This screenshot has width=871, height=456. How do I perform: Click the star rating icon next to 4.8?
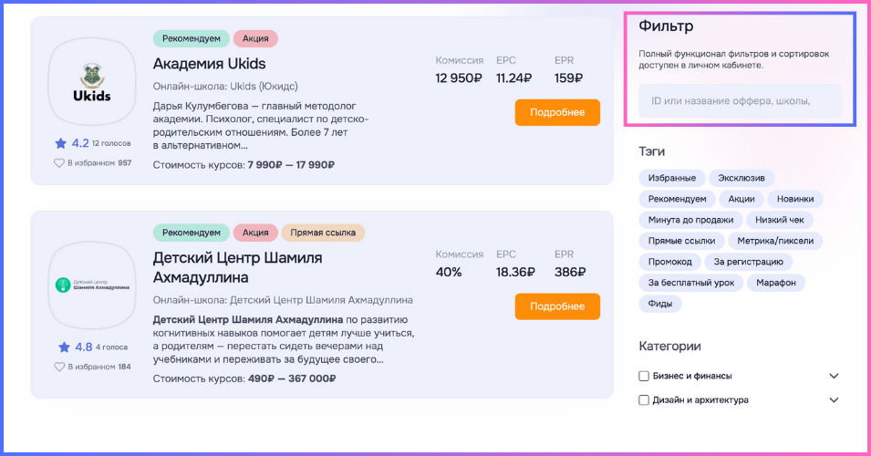tap(65, 347)
